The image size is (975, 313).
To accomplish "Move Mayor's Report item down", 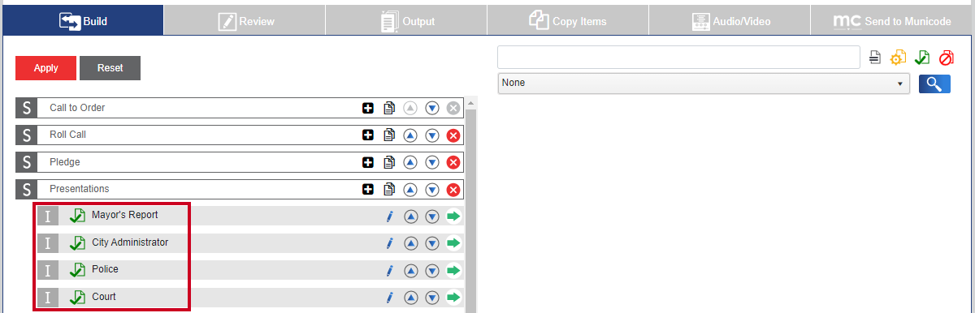I will pyautogui.click(x=432, y=217).
